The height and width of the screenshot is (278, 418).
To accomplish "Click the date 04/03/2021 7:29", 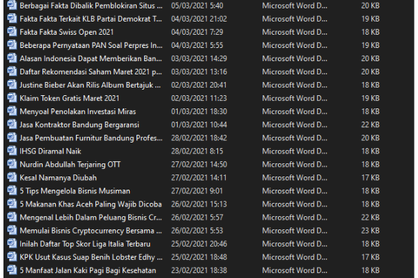I will (x=197, y=32).
